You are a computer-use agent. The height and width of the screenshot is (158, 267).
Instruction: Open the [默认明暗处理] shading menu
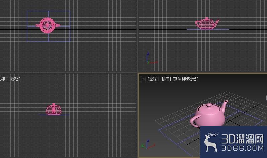(185, 79)
